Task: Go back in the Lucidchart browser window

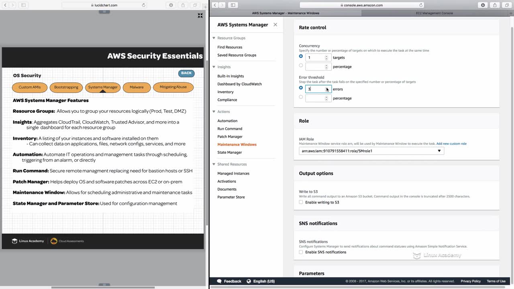Action: coord(6,5)
